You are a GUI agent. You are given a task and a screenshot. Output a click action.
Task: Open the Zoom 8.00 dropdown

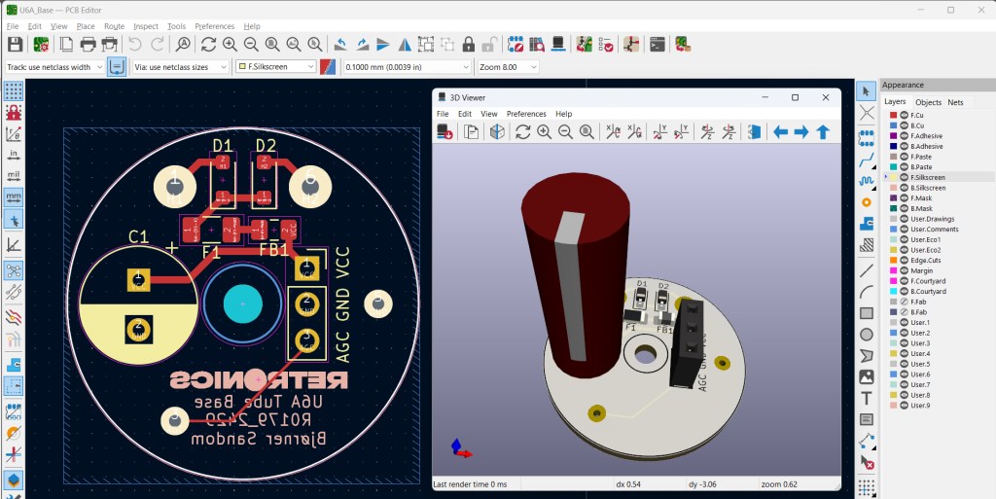click(508, 67)
